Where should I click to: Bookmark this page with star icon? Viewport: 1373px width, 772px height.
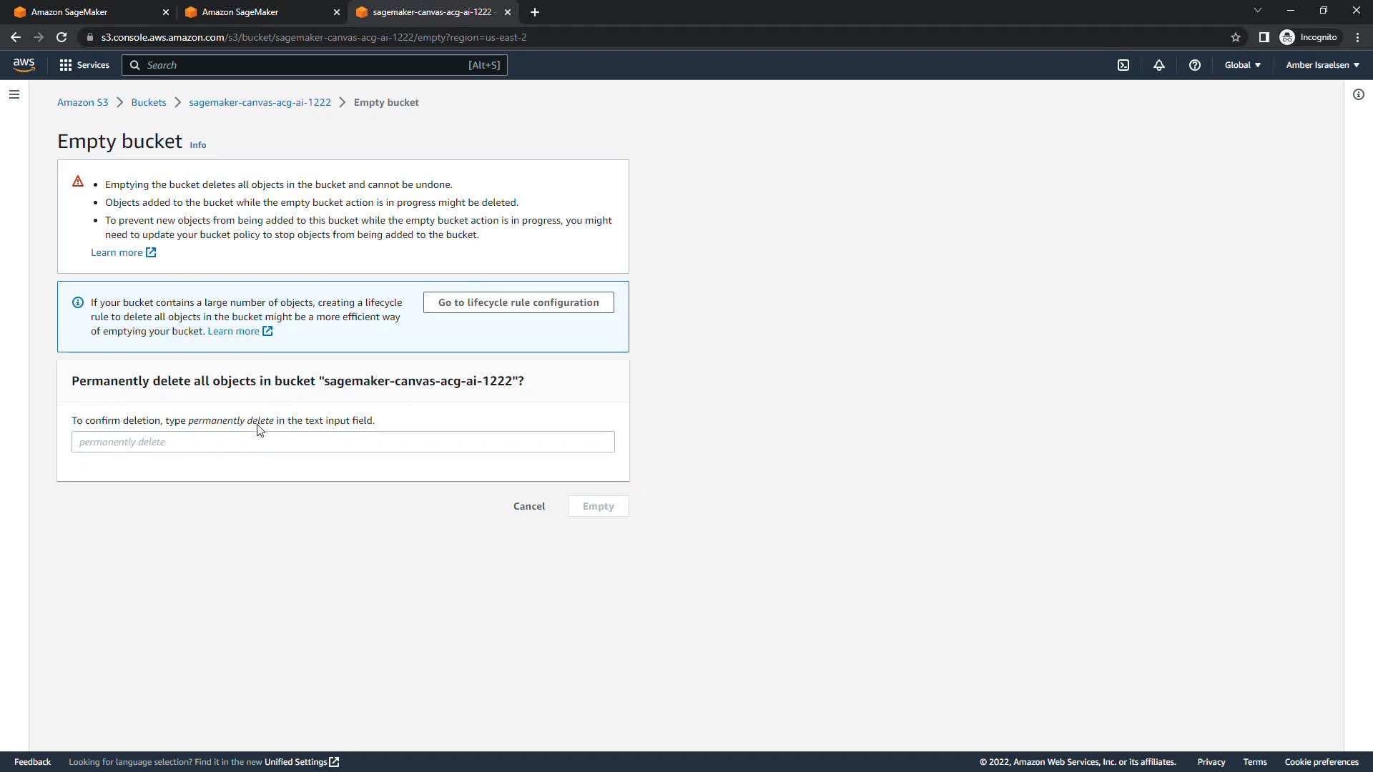1235,37
